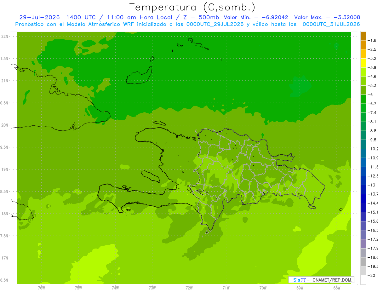This screenshot has width=378, height=292.
Task: Click the Great Inagua island outline near 21N
Action: pos(139,76)
